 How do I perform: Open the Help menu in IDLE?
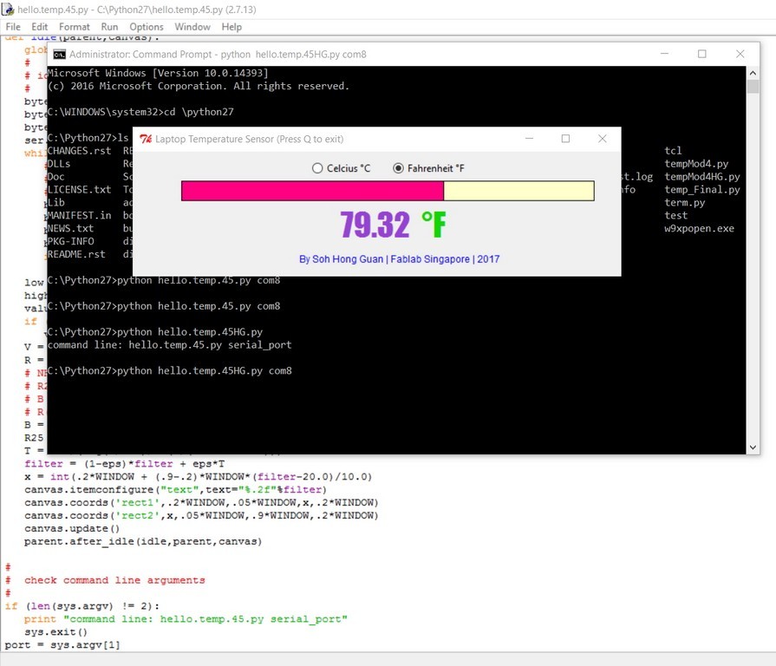(x=231, y=27)
